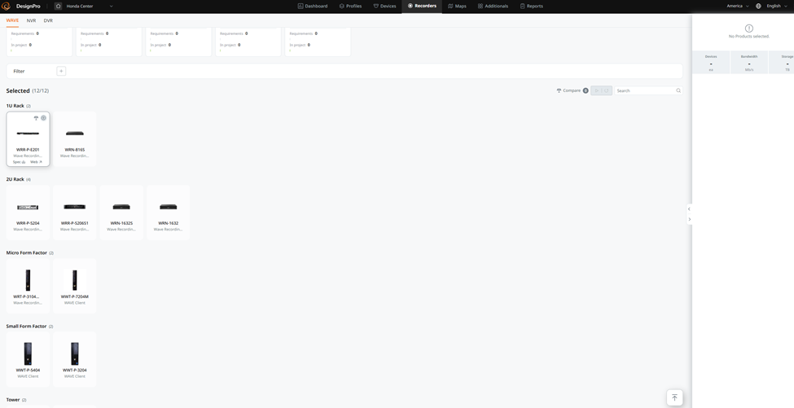Open Web link for WRR-P-E201

click(36, 162)
